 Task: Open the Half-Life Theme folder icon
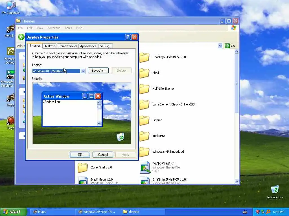(x=144, y=89)
